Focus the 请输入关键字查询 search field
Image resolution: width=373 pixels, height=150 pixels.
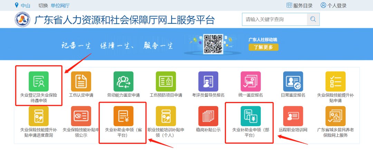coord(275,19)
